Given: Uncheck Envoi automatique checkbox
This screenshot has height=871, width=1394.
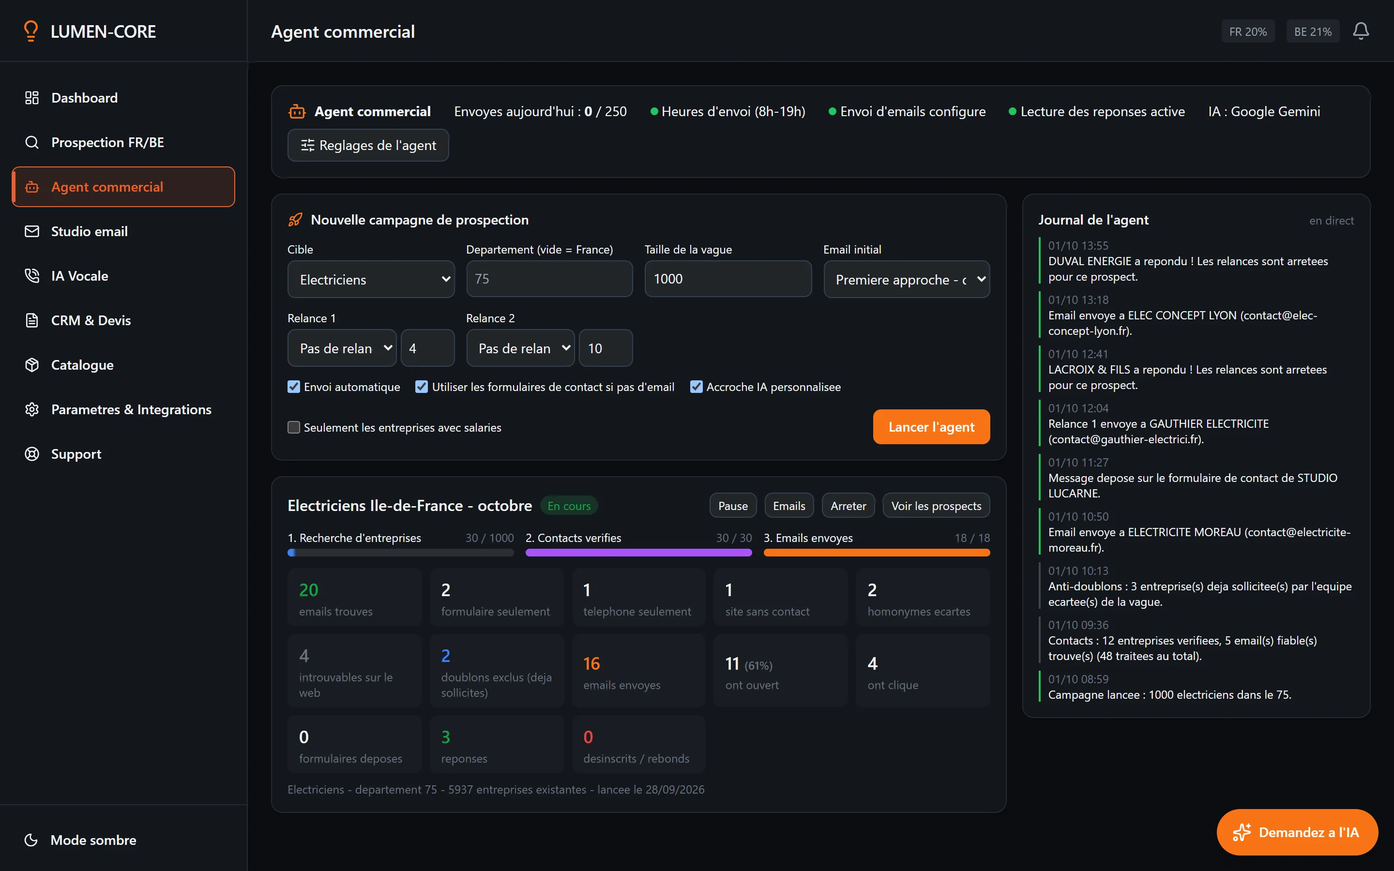Looking at the screenshot, I should [294, 387].
